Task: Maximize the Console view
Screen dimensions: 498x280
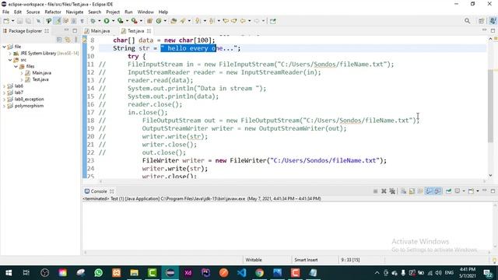Action: (493, 191)
